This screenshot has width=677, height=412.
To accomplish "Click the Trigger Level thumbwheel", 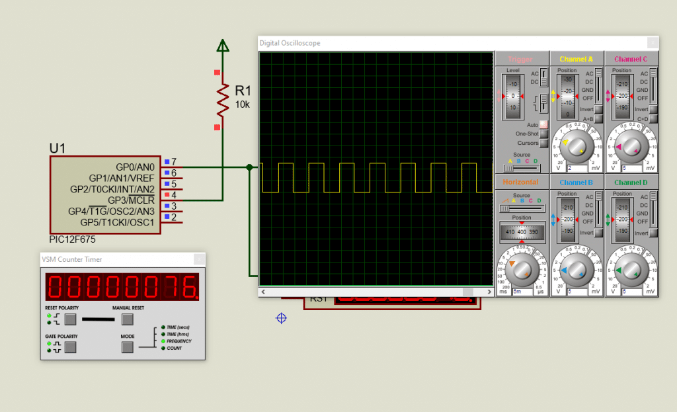I will [513, 97].
